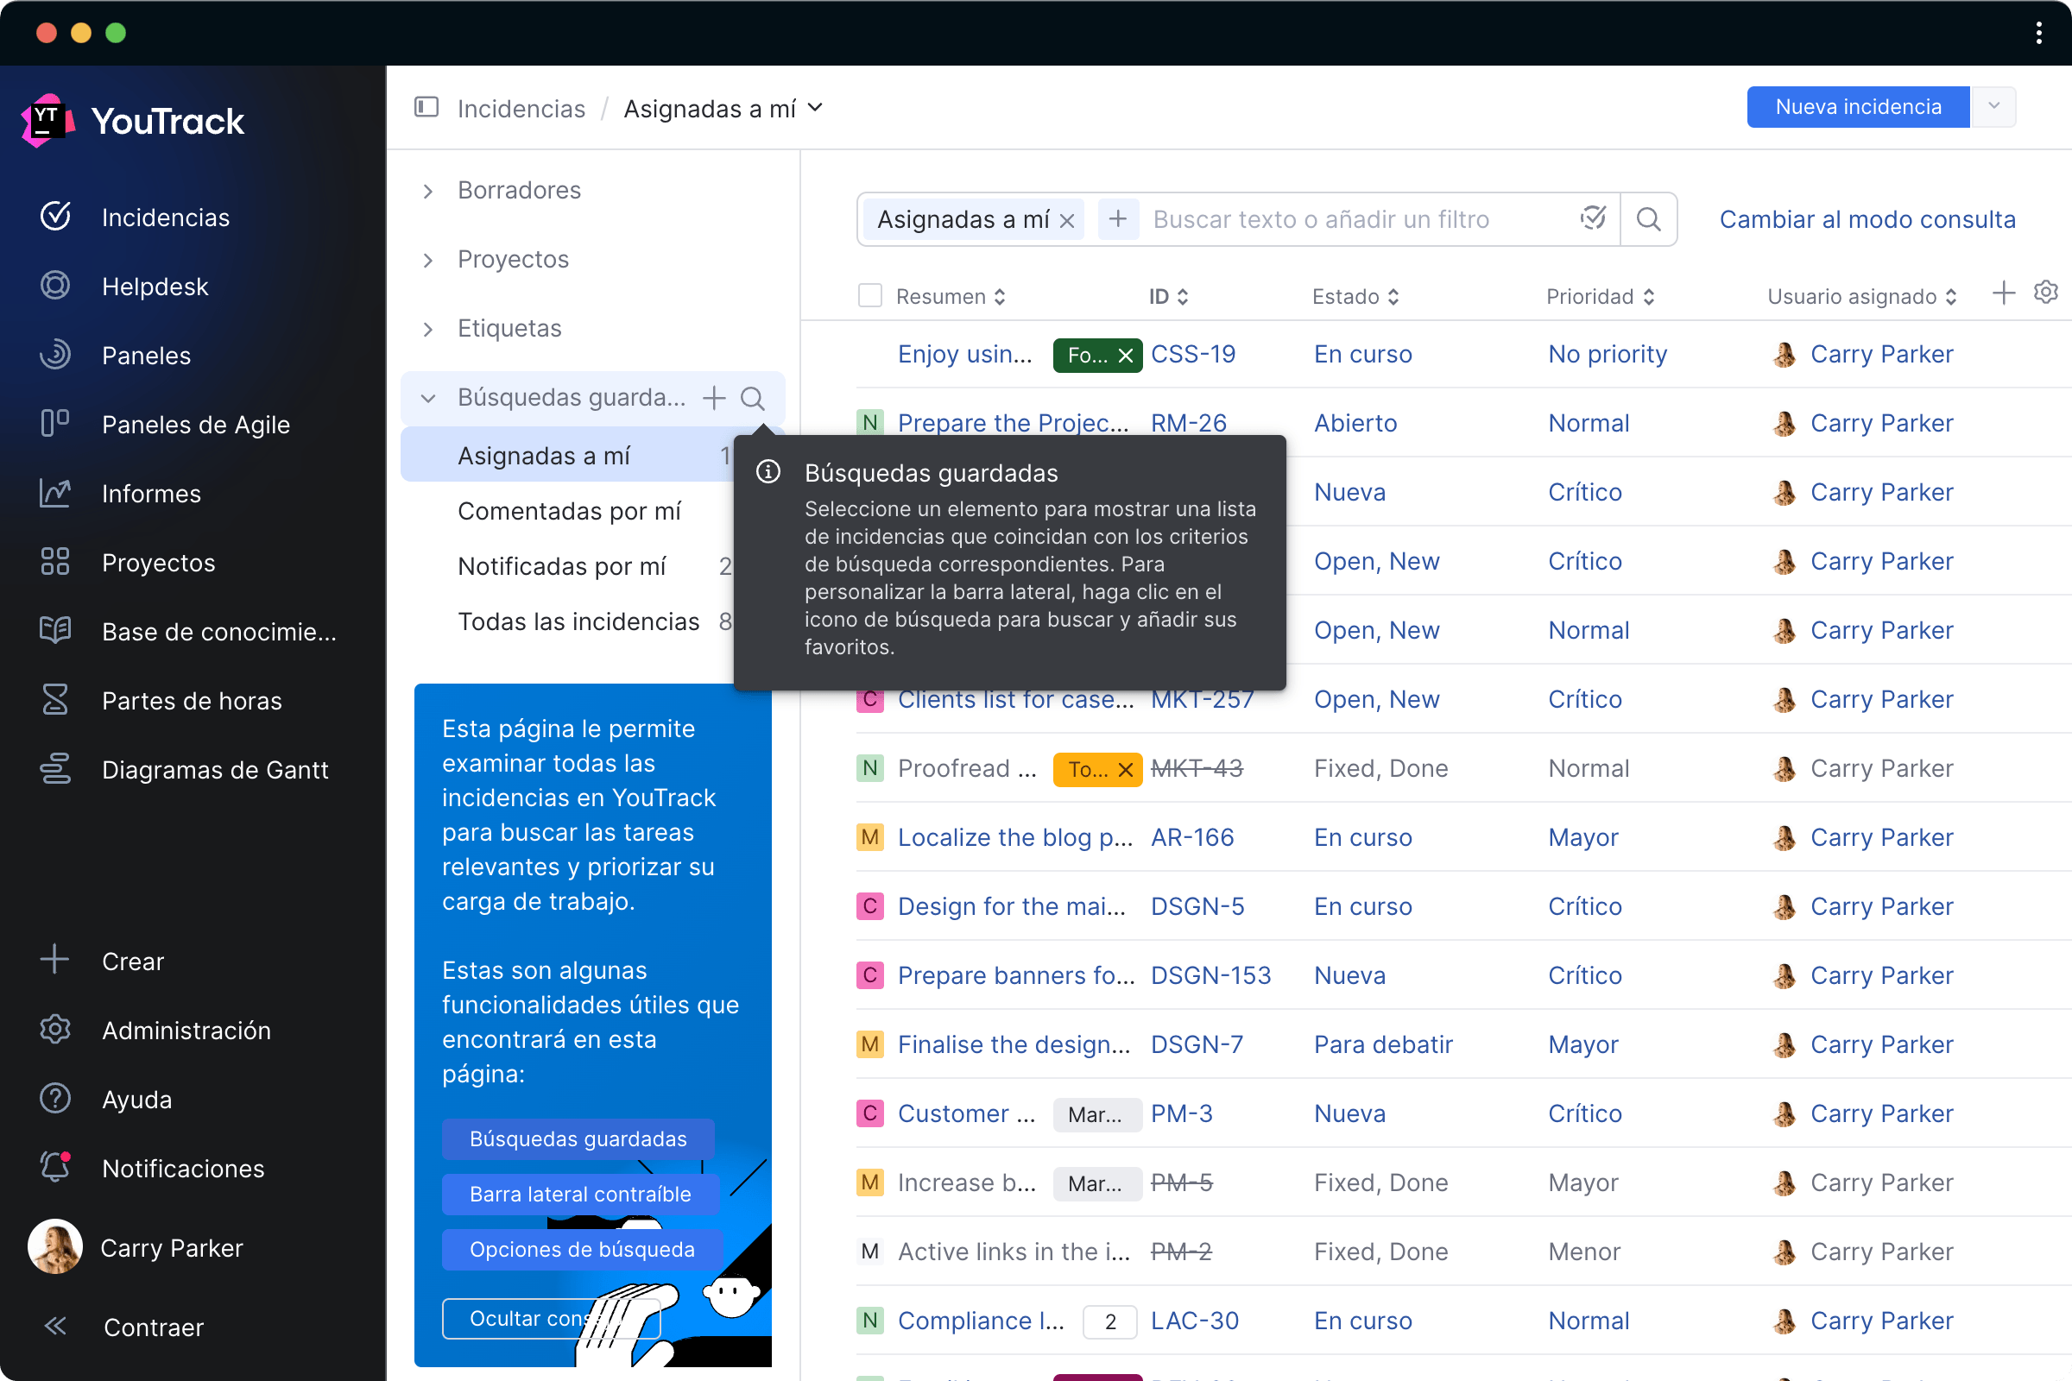The width and height of the screenshot is (2072, 1381).
Task: Click the Incidencias sidebar icon
Action: (x=54, y=218)
